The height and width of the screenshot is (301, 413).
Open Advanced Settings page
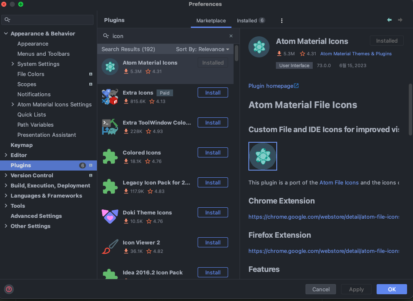36,216
